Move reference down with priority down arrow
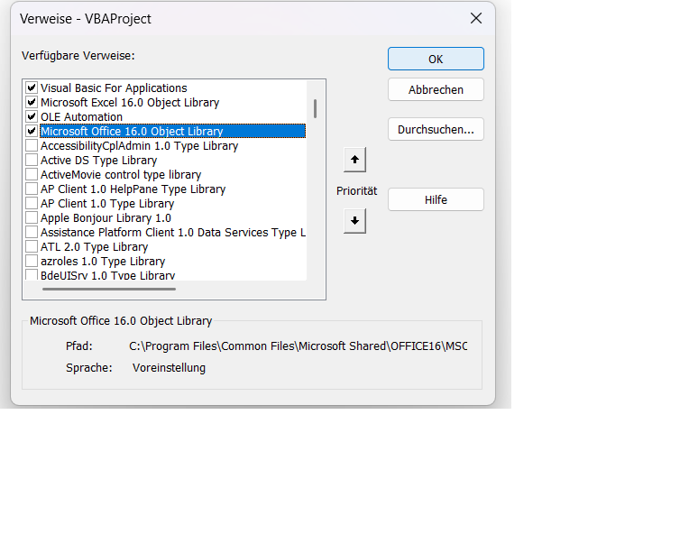This screenshot has height=553, width=698. [x=354, y=221]
